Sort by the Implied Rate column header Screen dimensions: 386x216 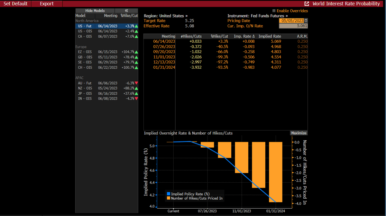pyautogui.click(x=270, y=36)
